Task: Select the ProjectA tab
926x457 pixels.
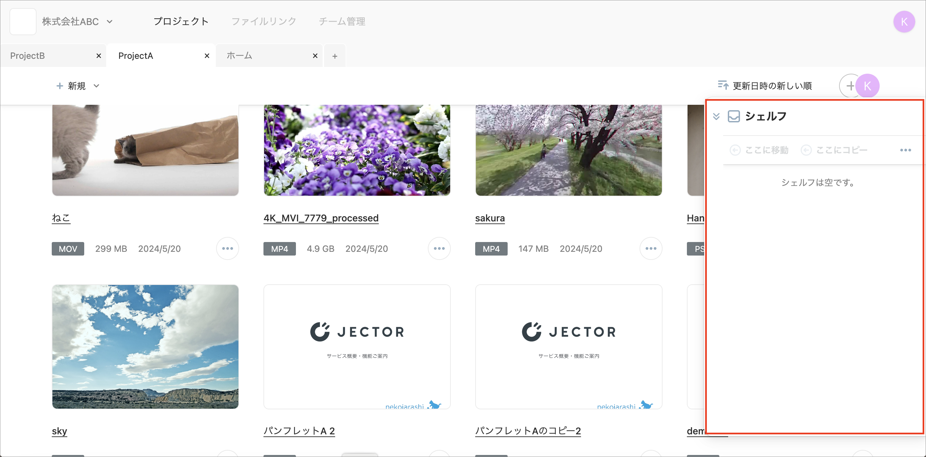Action: tap(161, 56)
